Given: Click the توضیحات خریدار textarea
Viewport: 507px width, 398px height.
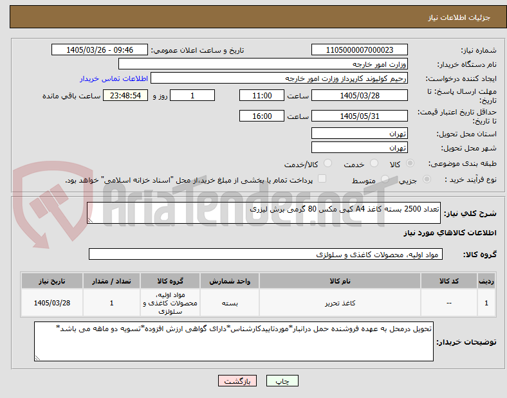Looking at the screenshot, I should click(x=234, y=341).
